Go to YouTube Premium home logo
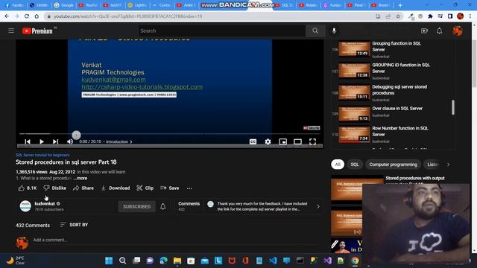Screen dimensions: 477x268 [37, 31]
